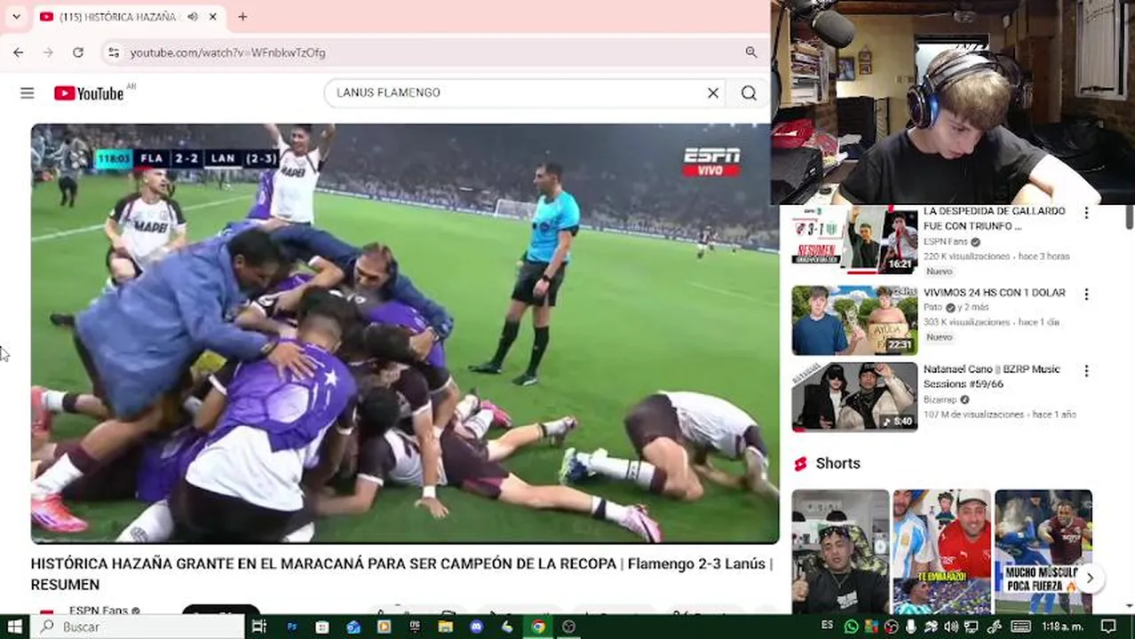Mute the tab via the speaker icon

coord(193,17)
